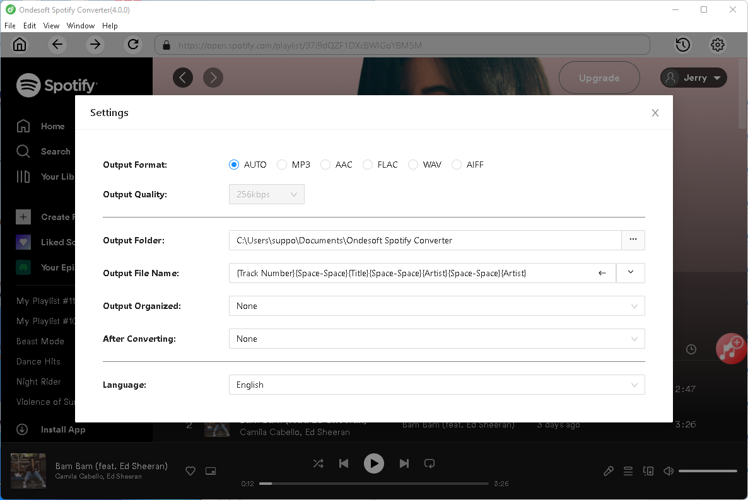The image size is (748, 500).
Task: Click the backspace arrow in file name field
Action: [x=602, y=273]
